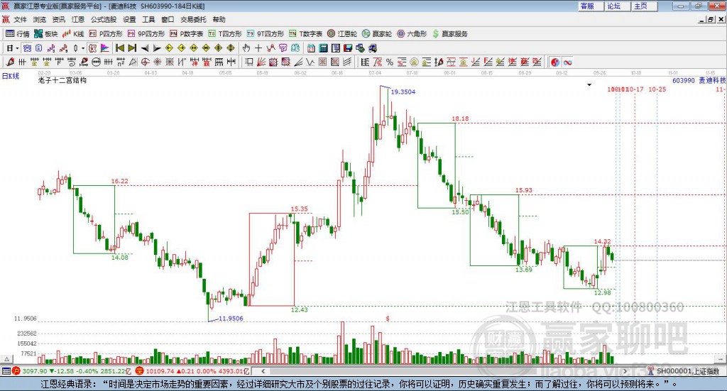Image resolution: width=727 pixels, height=391 pixels.
Task: Click the 老子十二宫结构 indicator label
Action: pyautogui.click(x=62, y=80)
